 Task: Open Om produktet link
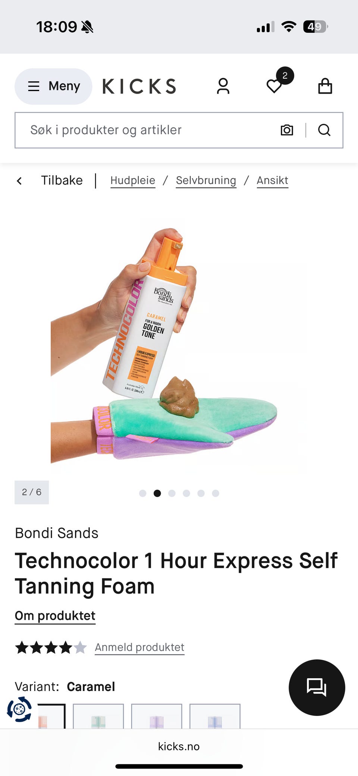pyautogui.click(x=55, y=616)
